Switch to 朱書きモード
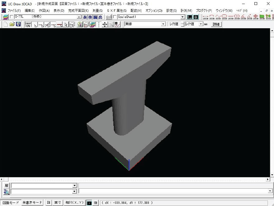The image size is (274, 206). click(32, 203)
